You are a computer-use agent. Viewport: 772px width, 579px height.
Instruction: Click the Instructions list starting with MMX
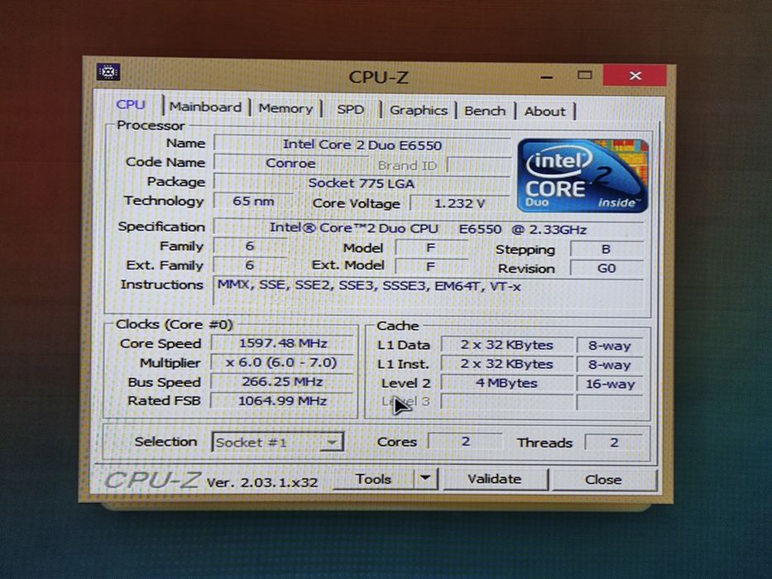click(429, 293)
